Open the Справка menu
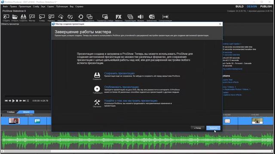This screenshot has height=154, width=275. click(x=79, y=6)
